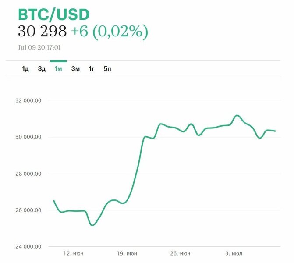Click the active 1м range tab
This screenshot has width=294, height=263.
(58, 69)
